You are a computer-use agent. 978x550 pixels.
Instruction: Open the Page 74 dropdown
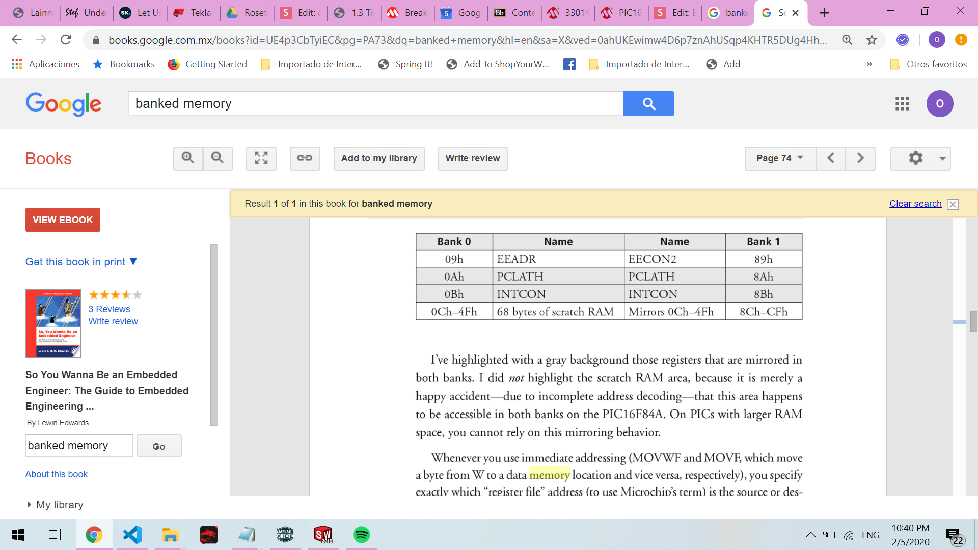780,158
